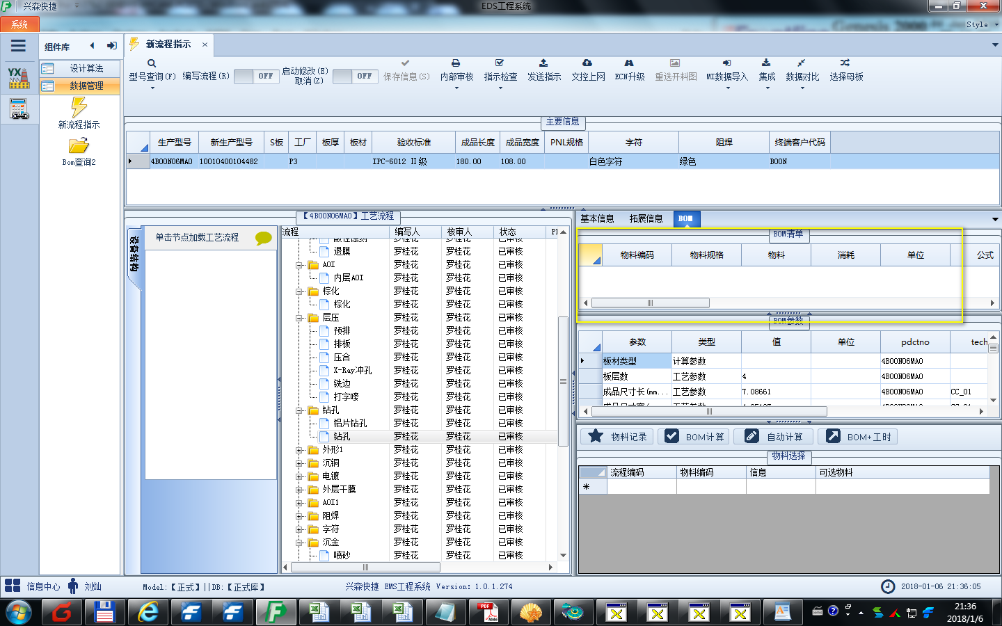The height and width of the screenshot is (626, 1002).
Task: Click the 单击节点加载工艺流程 label
Action: [x=197, y=238]
